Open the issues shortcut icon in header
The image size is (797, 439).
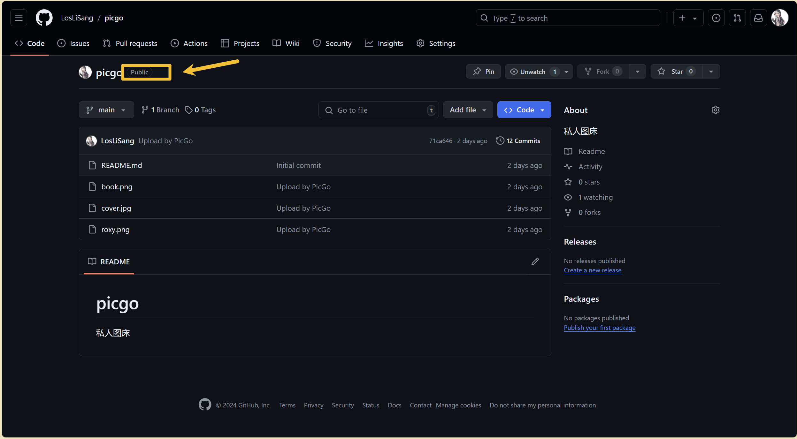(716, 18)
